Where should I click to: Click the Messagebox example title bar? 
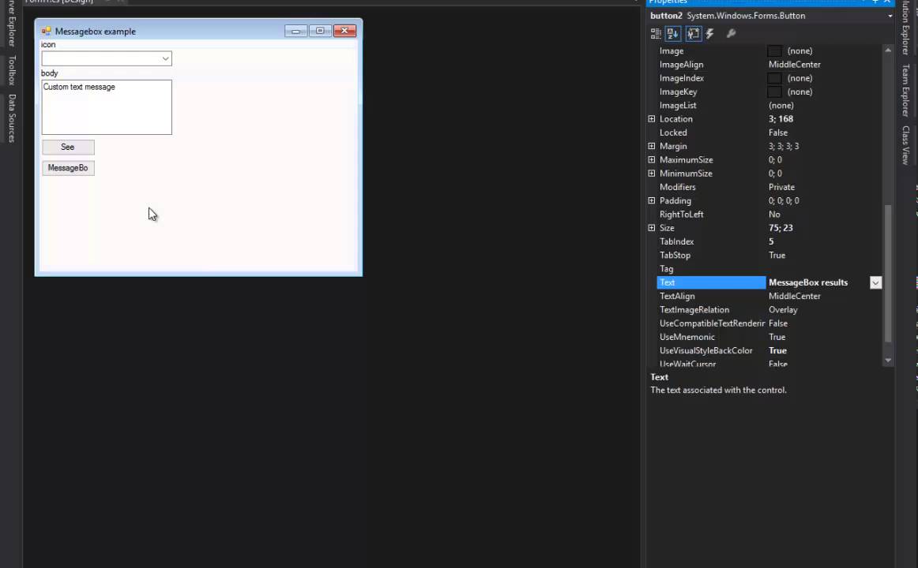tap(198, 31)
